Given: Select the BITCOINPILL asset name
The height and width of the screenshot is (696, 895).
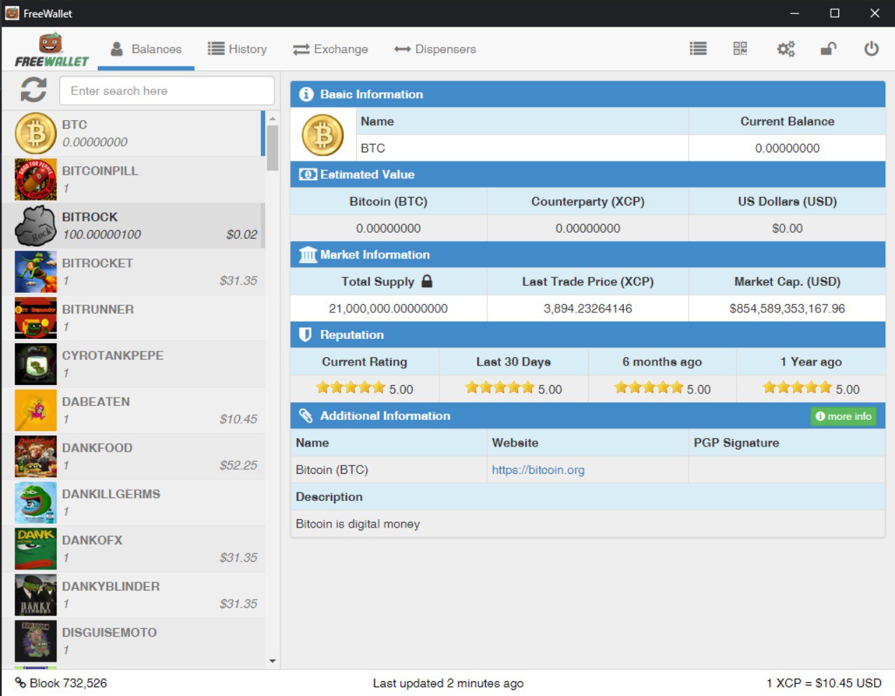Looking at the screenshot, I should [x=100, y=171].
